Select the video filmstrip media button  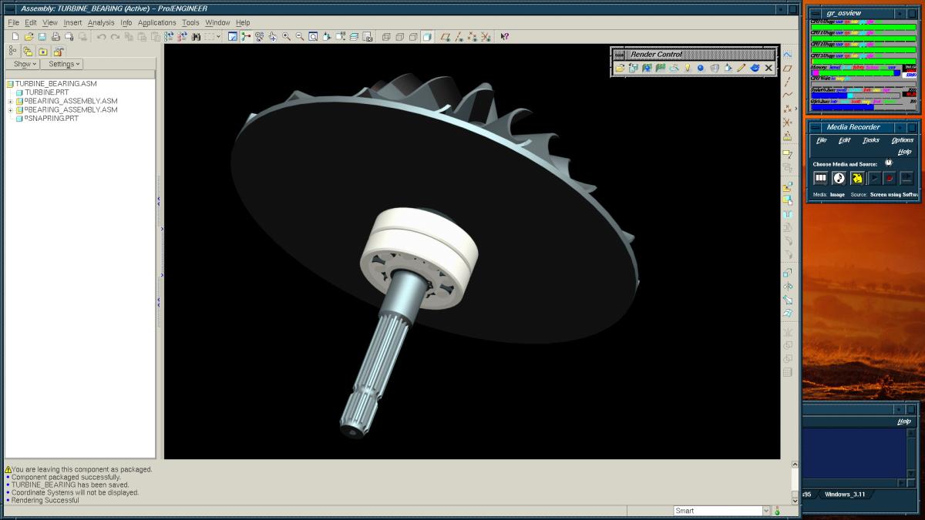tap(821, 178)
